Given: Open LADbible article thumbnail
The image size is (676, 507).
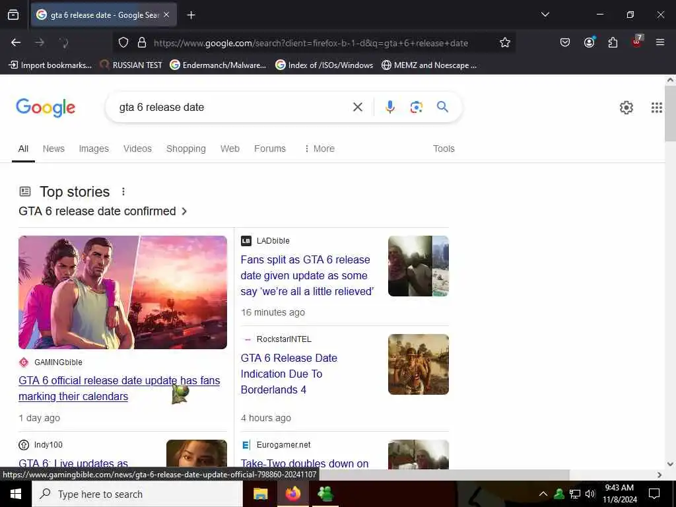Looking at the screenshot, I should 418,266.
